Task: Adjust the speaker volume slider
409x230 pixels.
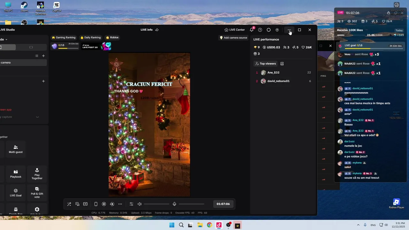Action: 157,204
